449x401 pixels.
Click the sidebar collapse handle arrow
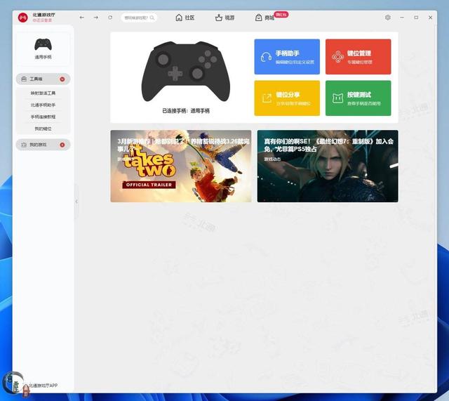tap(76, 202)
